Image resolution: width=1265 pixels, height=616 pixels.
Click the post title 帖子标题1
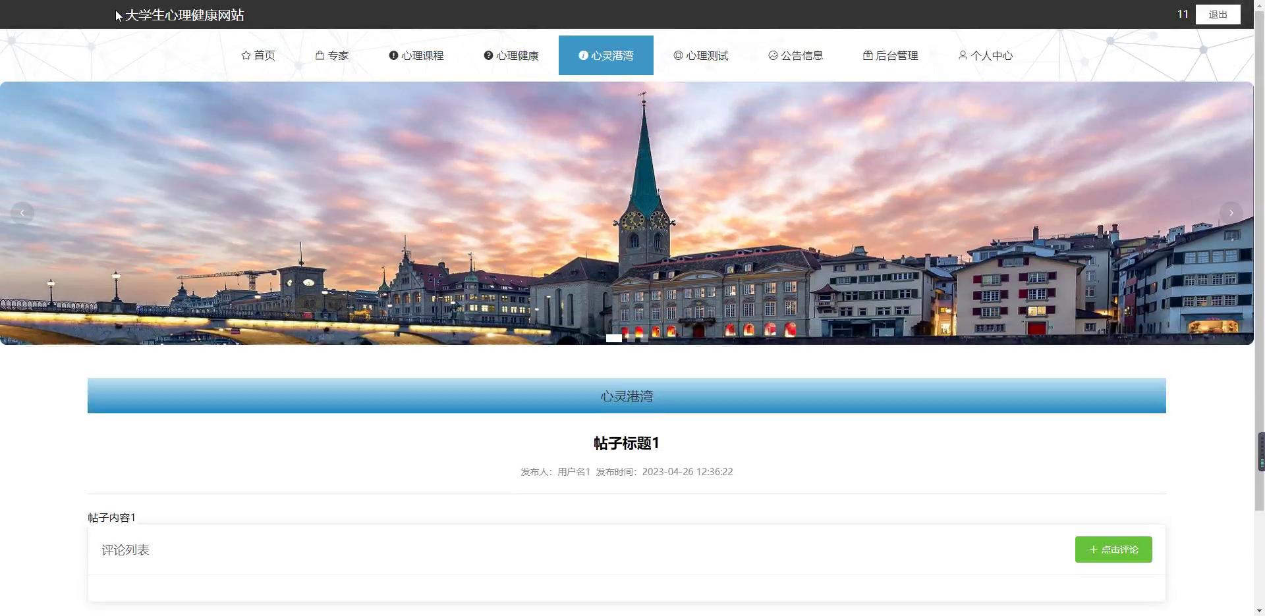[627, 443]
